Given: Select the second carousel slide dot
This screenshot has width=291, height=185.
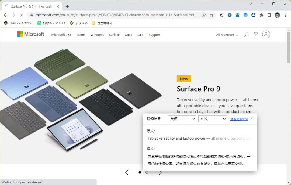Looking at the screenshot, I should pyautogui.click(x=147, y=172).
